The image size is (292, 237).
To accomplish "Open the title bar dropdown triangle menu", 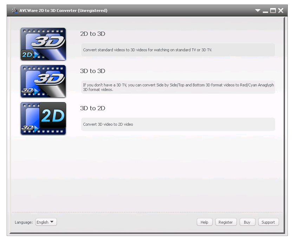I will pyautogui.click(x=258, y=11).
